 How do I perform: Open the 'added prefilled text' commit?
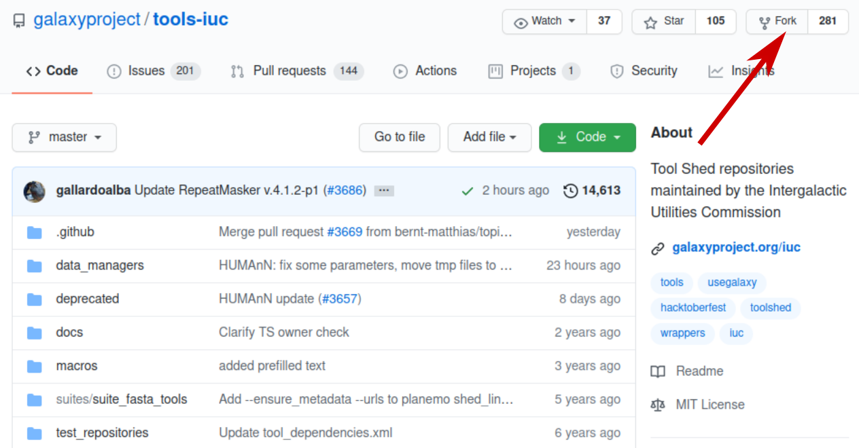coord(272,366)
